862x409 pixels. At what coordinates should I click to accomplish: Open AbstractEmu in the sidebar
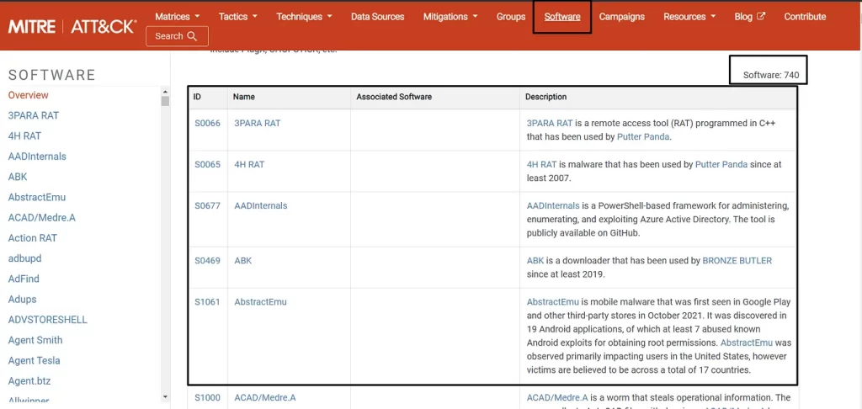pyautogui.click(x=37, y=198)
